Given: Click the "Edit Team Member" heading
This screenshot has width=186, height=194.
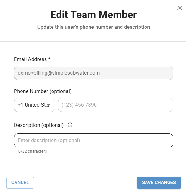Looking at the screenshot, I should 94,15.
